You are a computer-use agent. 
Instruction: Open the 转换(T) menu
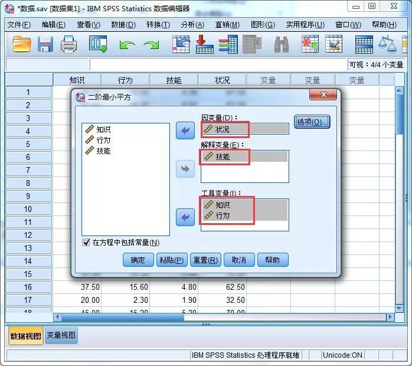click(x=158, y=25)
